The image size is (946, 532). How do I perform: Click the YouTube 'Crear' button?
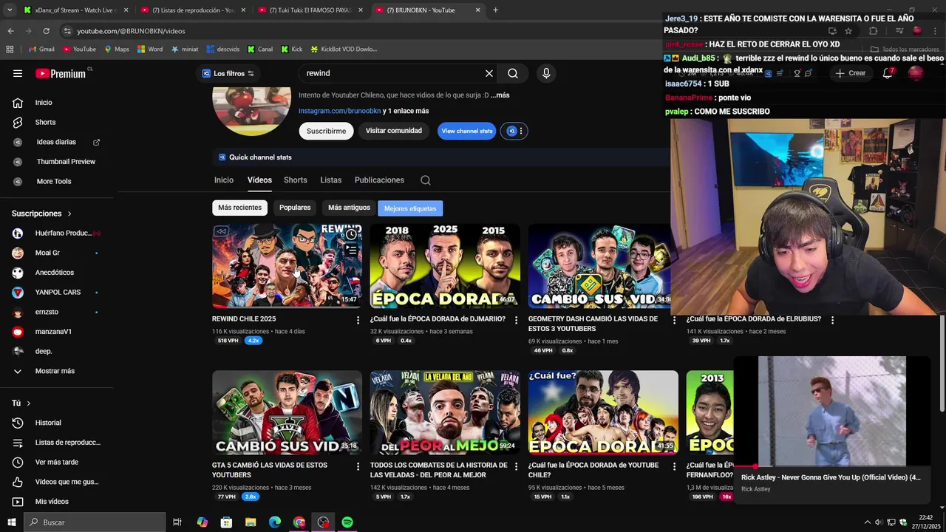click(850, 73)
